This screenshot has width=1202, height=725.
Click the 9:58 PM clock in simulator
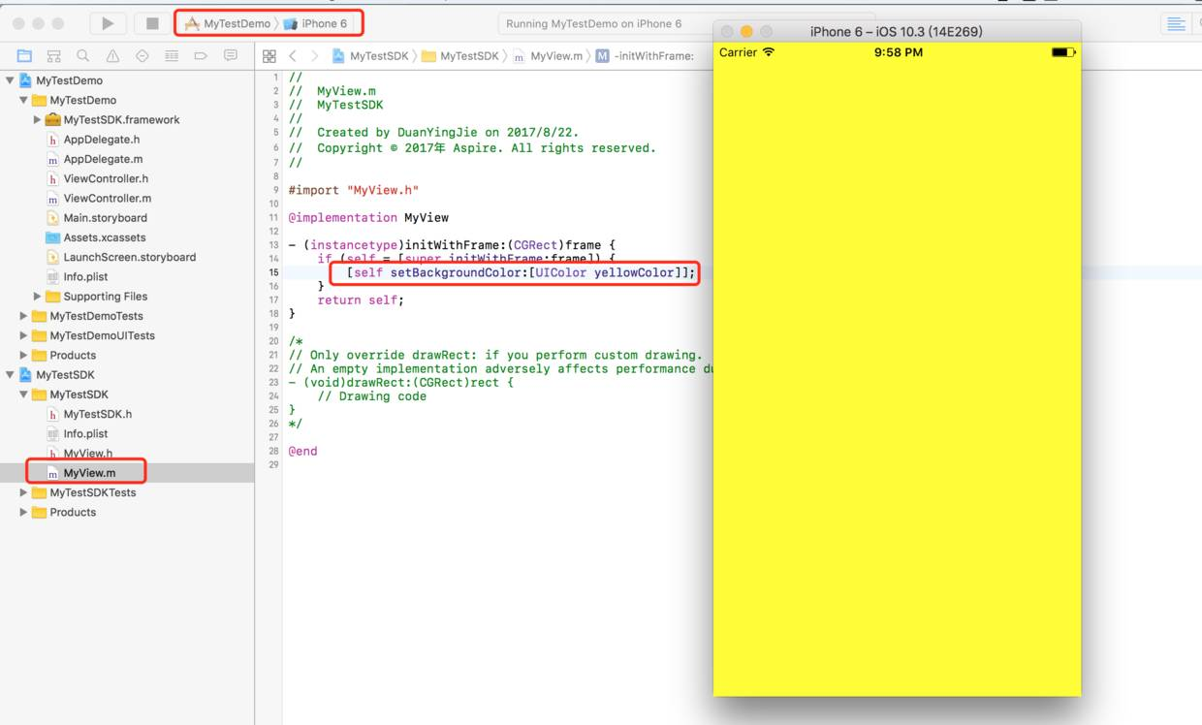pyautogui.click(x=898, y=52)
